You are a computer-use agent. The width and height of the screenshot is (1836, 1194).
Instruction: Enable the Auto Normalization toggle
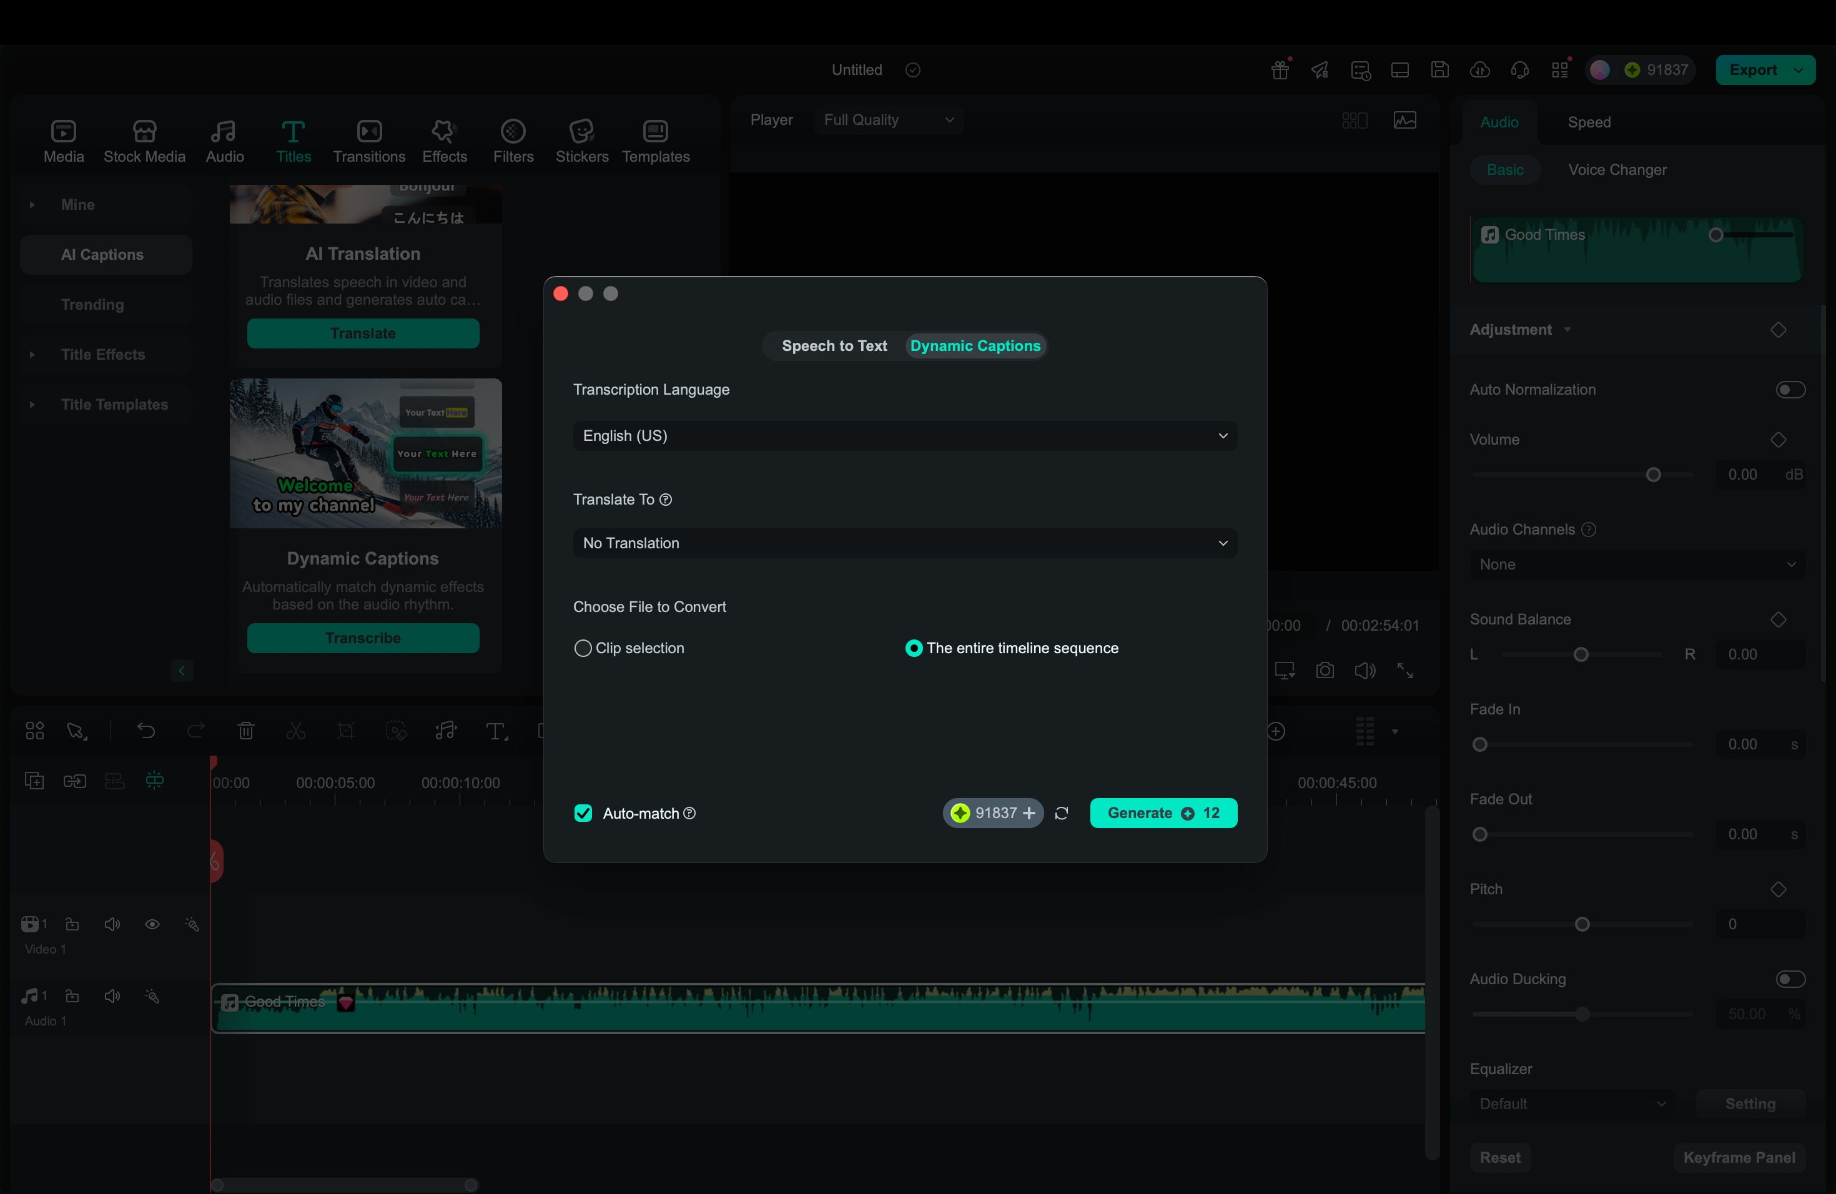click(1790, 390)
